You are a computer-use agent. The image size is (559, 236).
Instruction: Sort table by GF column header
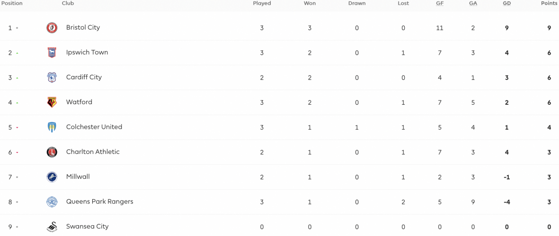pyautogui.click(x=439, y=4)
